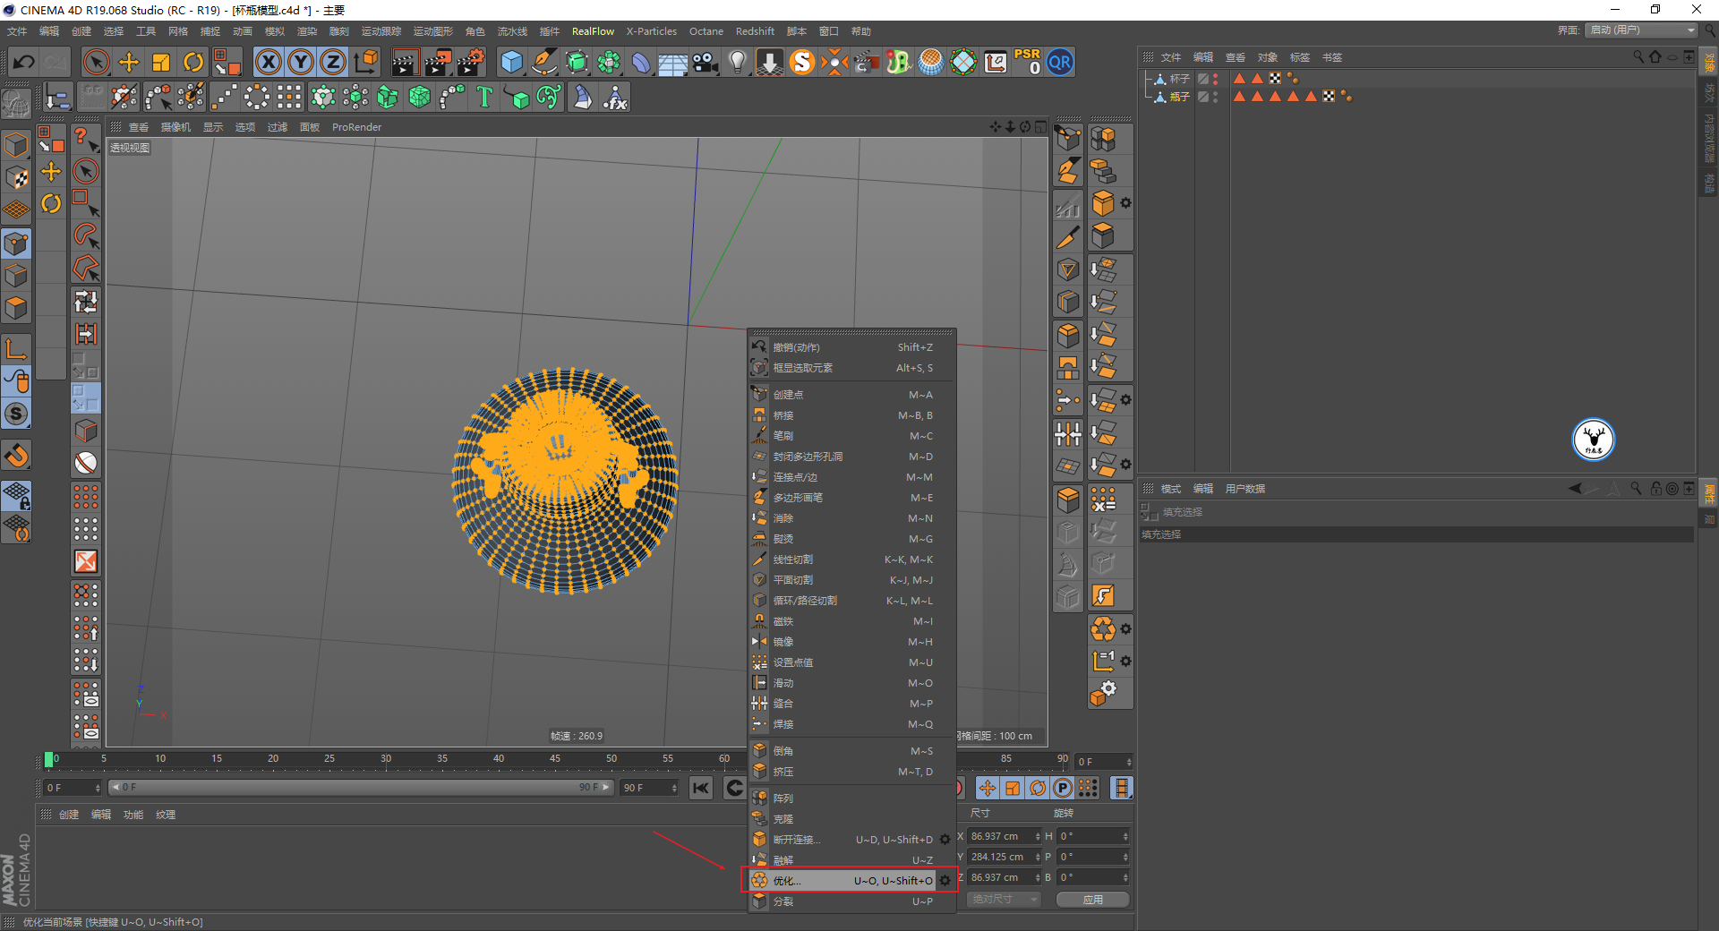Click the Undo arrow icon
Viewport: 1719px width, 931px height.
tap(24, 62)
